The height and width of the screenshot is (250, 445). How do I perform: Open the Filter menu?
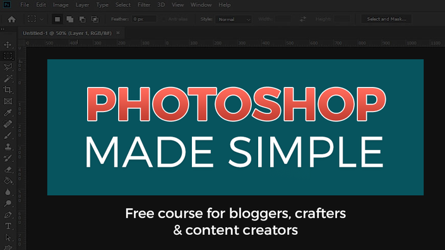[144, 5]
